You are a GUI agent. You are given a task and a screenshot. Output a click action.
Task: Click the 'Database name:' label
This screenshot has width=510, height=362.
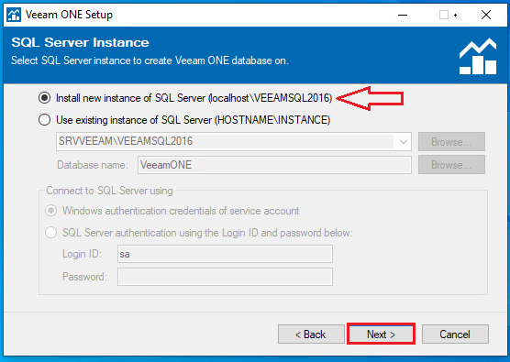click(93, 165)
